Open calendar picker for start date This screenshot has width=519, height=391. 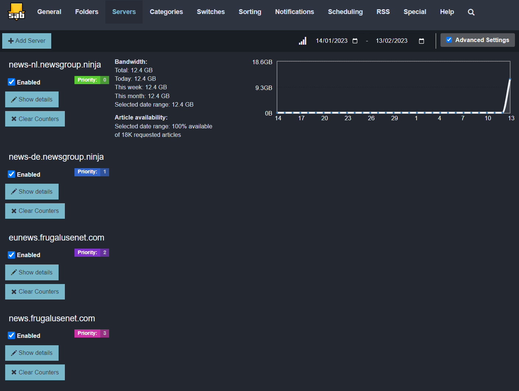pyautogui.click(x=355, y=41)
